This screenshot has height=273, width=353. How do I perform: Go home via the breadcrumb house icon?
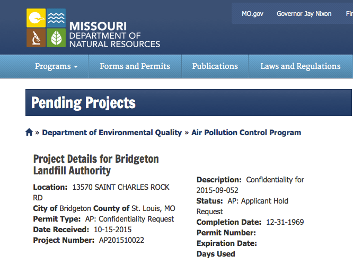click(29, 133)
